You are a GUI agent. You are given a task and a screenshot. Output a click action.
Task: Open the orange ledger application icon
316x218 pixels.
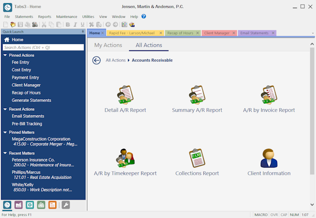click(x=52, y=205)
